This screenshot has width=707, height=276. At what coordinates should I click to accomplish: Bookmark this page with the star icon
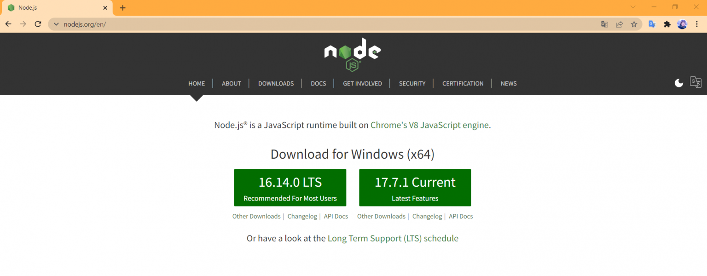point(634,24)
